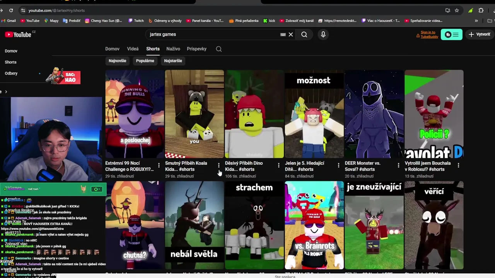The image size is (495, 278).
Task: Install app icon in address bar
Action: [x=448, y=10]
